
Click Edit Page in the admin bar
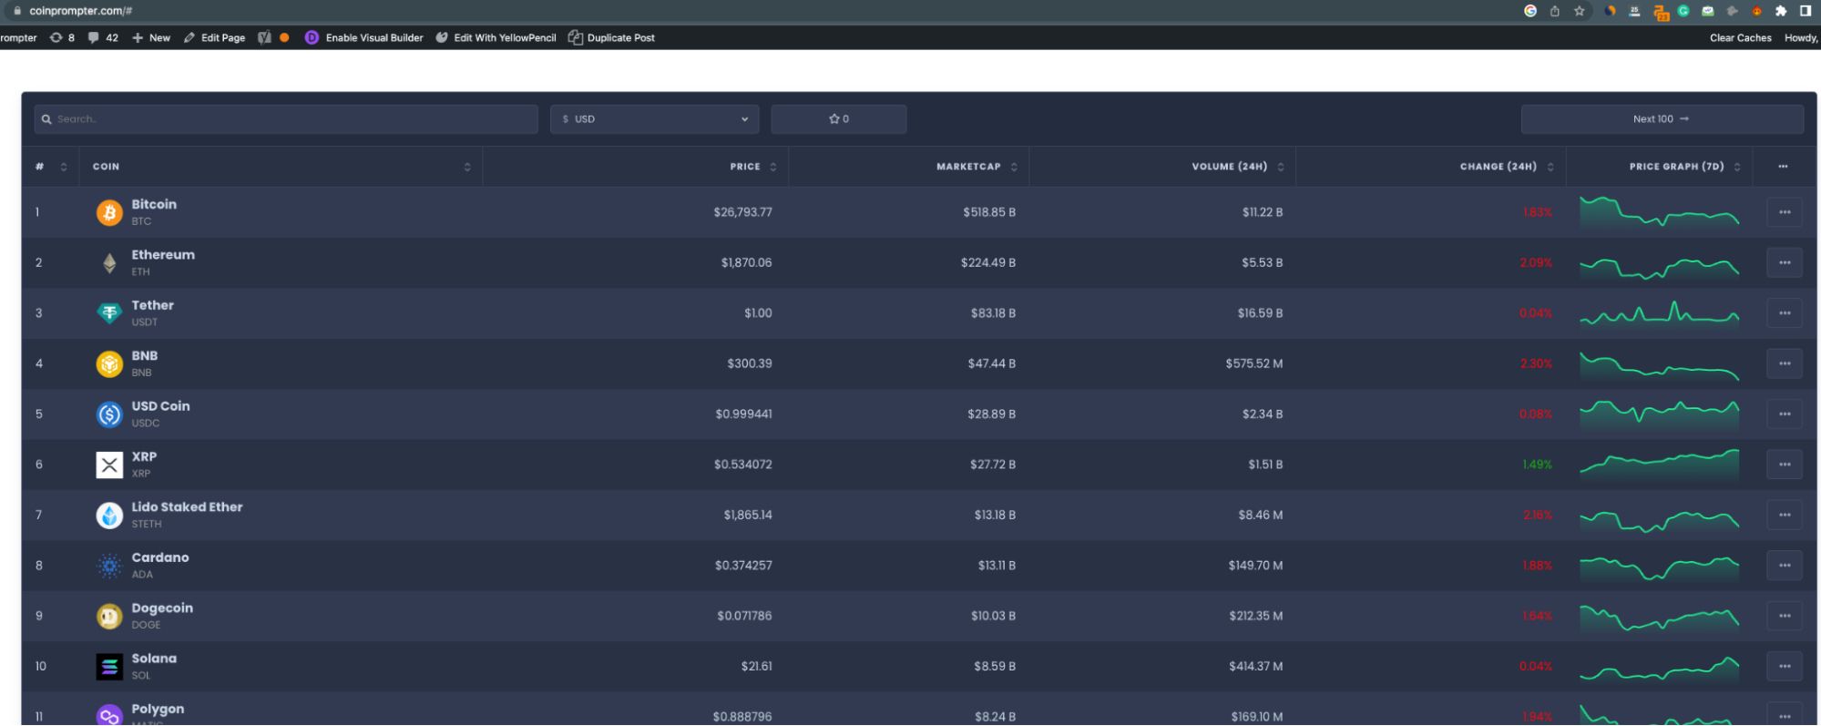(x=214, y=37)
